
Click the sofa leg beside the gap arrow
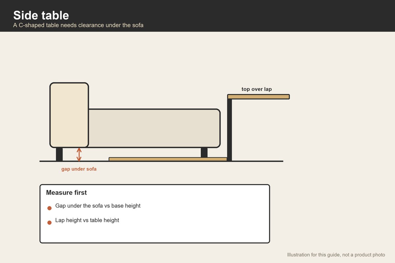coord(59,154)
